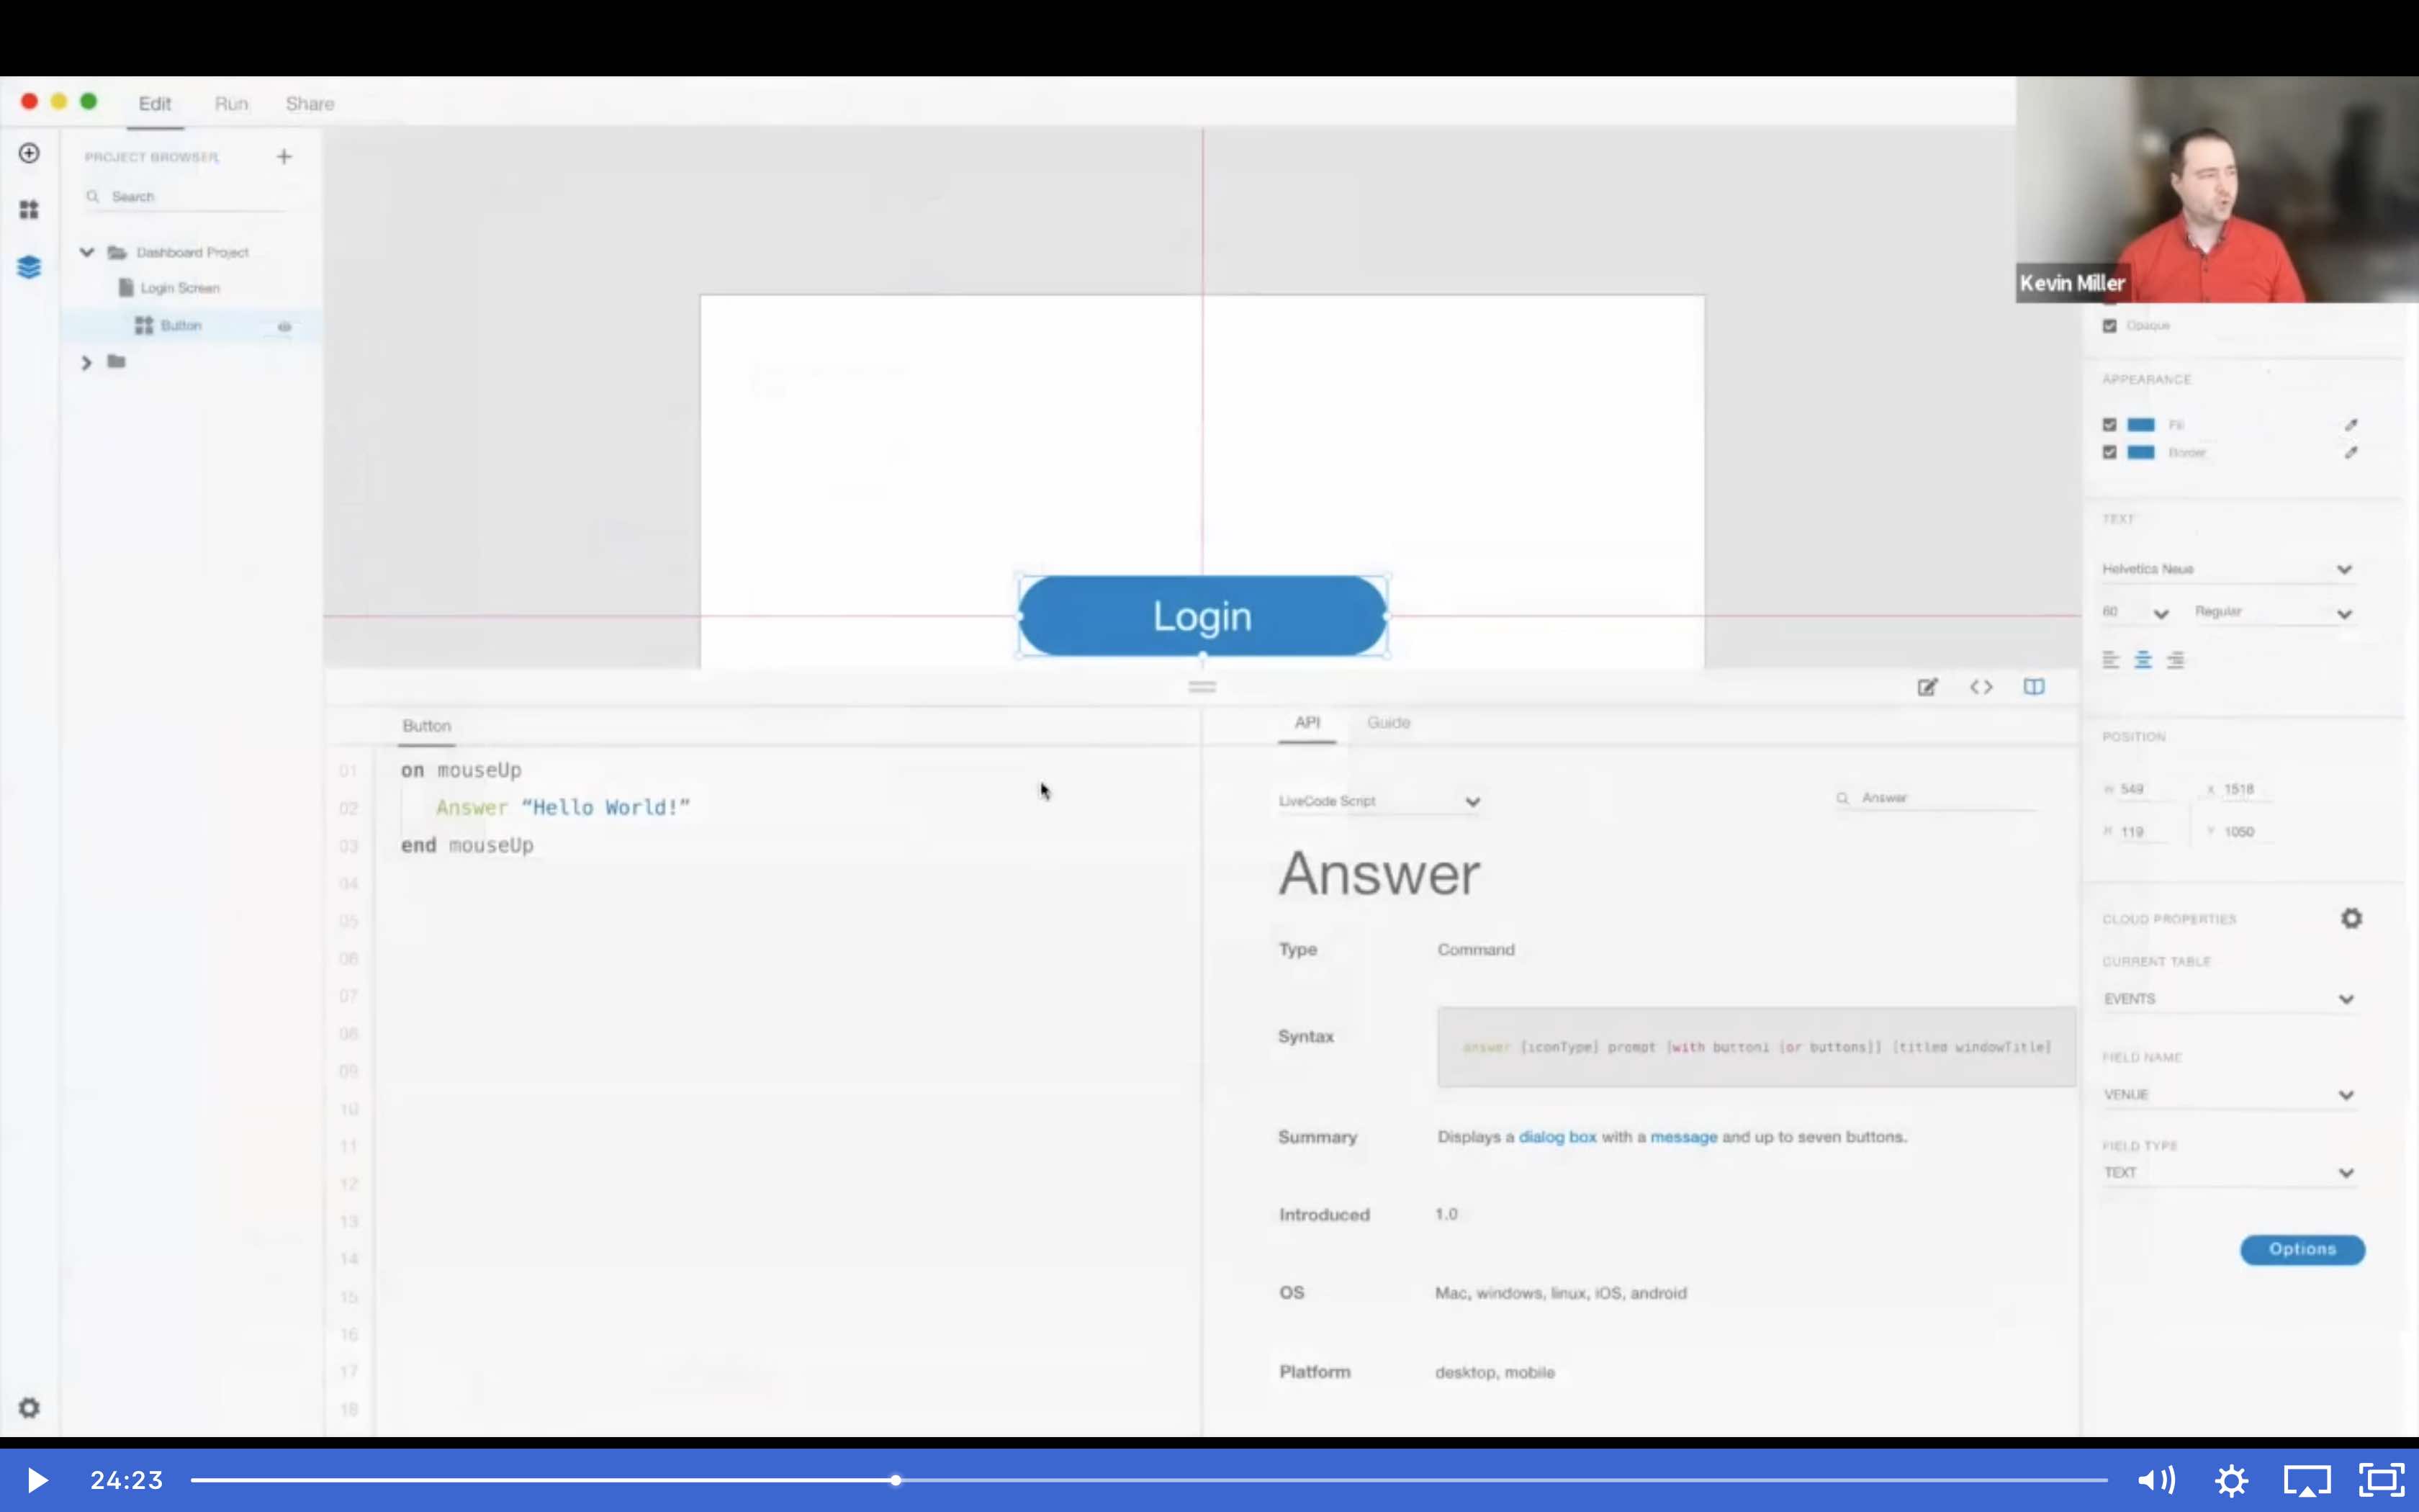
Task: Open the Run menu
Action: (x=231, y=104)
